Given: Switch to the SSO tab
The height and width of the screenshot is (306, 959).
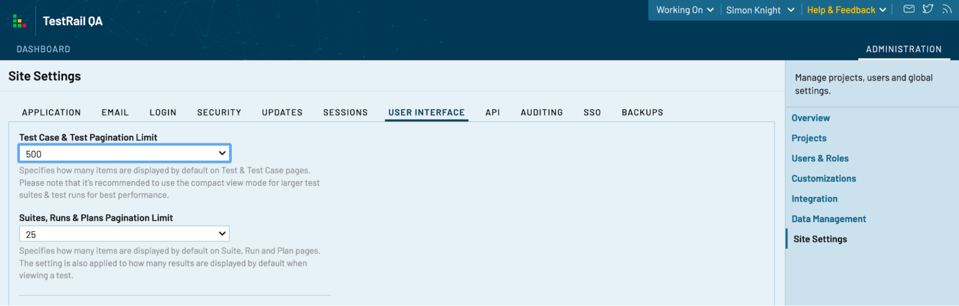Looking at the screenshot, I should (592, 113).
